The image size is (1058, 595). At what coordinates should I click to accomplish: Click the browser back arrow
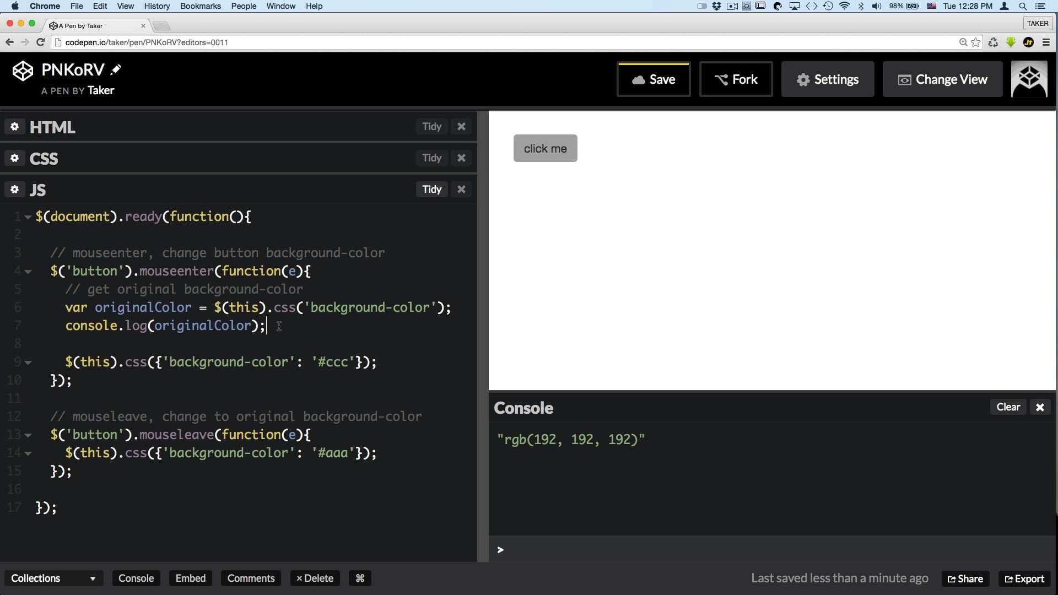pos(9,42)
